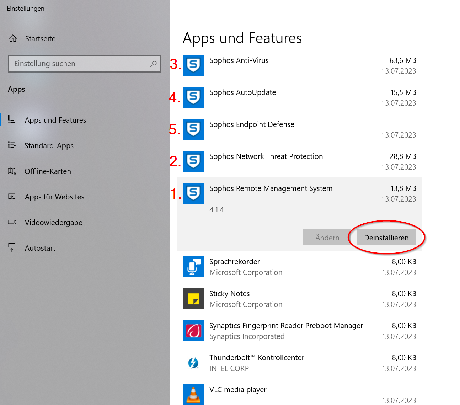Click the VLC media player cone icon
This screenshot has width=460, height=405.
coord(193,395)
